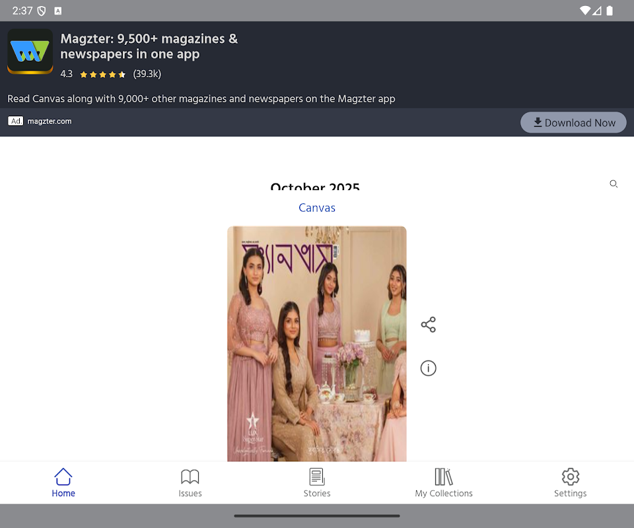Tap the five-star rating in the ad

point(102,75)
